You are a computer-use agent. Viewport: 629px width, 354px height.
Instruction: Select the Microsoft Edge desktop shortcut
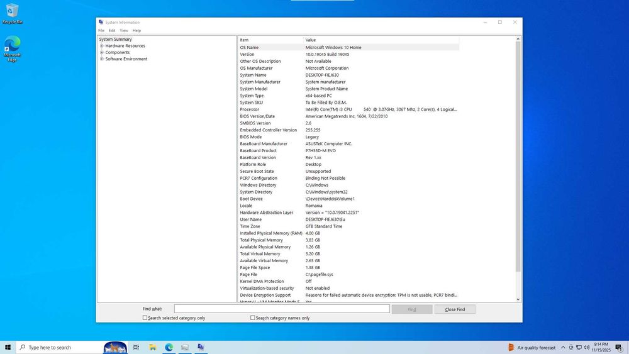(x=12, y=49)
